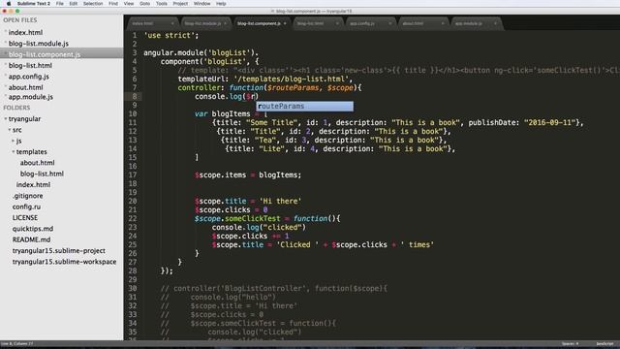Close the app.config.js tab
This screenshot has height=349, width=620.
pyautogui.click(x=389, y=23)
